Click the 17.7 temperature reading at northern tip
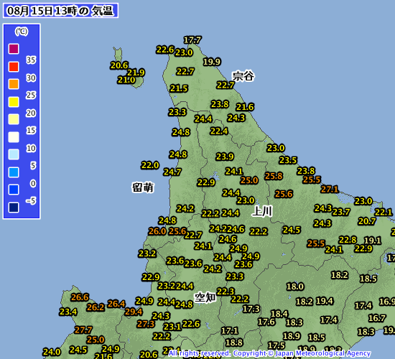This screenshot has width=395, height=359. point(192,40)
